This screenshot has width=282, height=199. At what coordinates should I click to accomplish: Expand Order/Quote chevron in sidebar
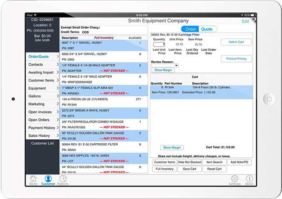pos(57,57)
